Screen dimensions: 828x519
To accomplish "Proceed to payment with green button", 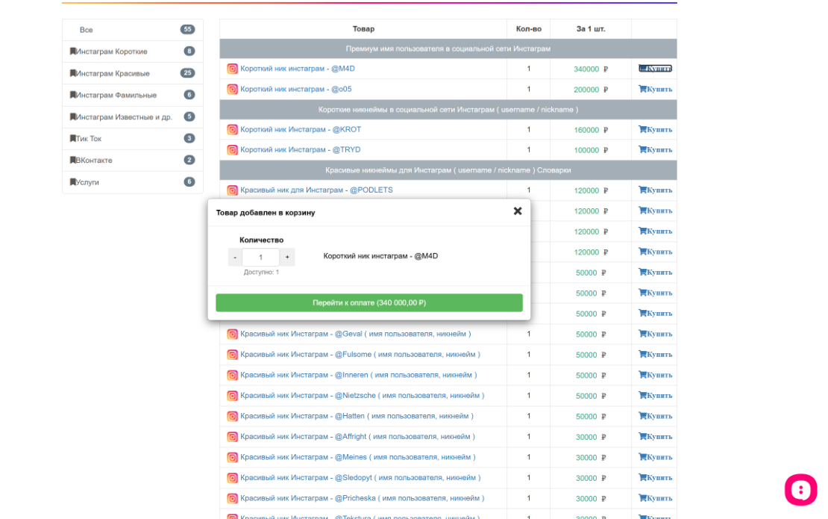I will click(369, 303).
